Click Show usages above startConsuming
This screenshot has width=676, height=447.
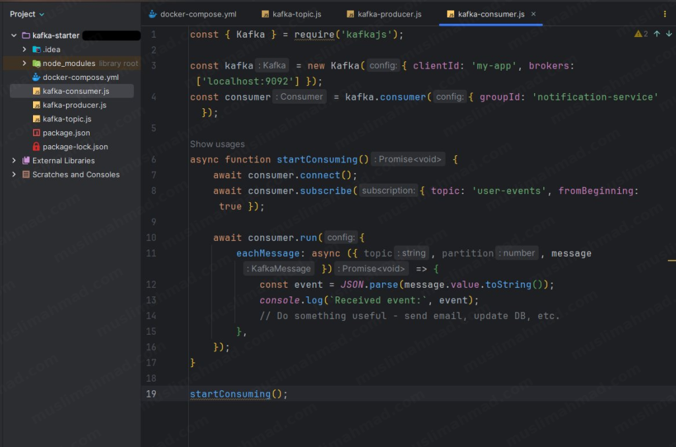click(217, 143)
